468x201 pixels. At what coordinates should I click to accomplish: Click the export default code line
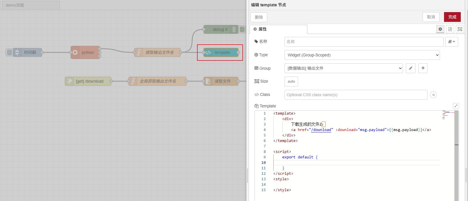click(300, 157)
